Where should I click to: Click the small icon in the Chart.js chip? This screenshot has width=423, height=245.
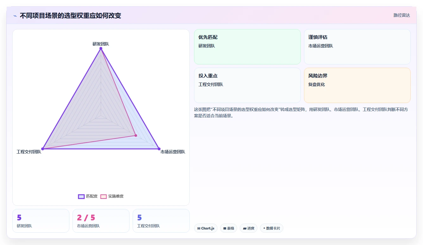tap(199, 228)
